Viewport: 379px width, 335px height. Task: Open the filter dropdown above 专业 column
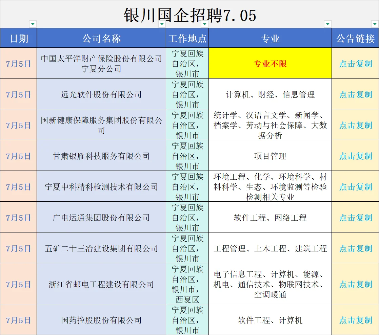pyautogui.click(x=328, y=24)
